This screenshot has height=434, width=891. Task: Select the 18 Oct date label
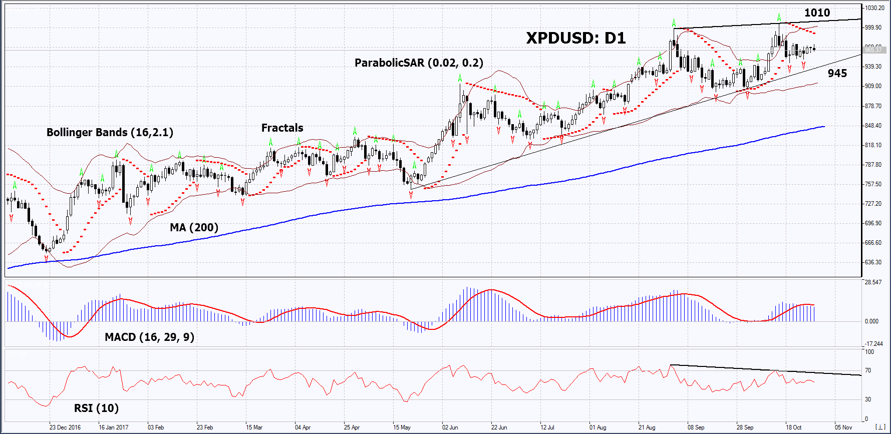(x=793, y=427)
